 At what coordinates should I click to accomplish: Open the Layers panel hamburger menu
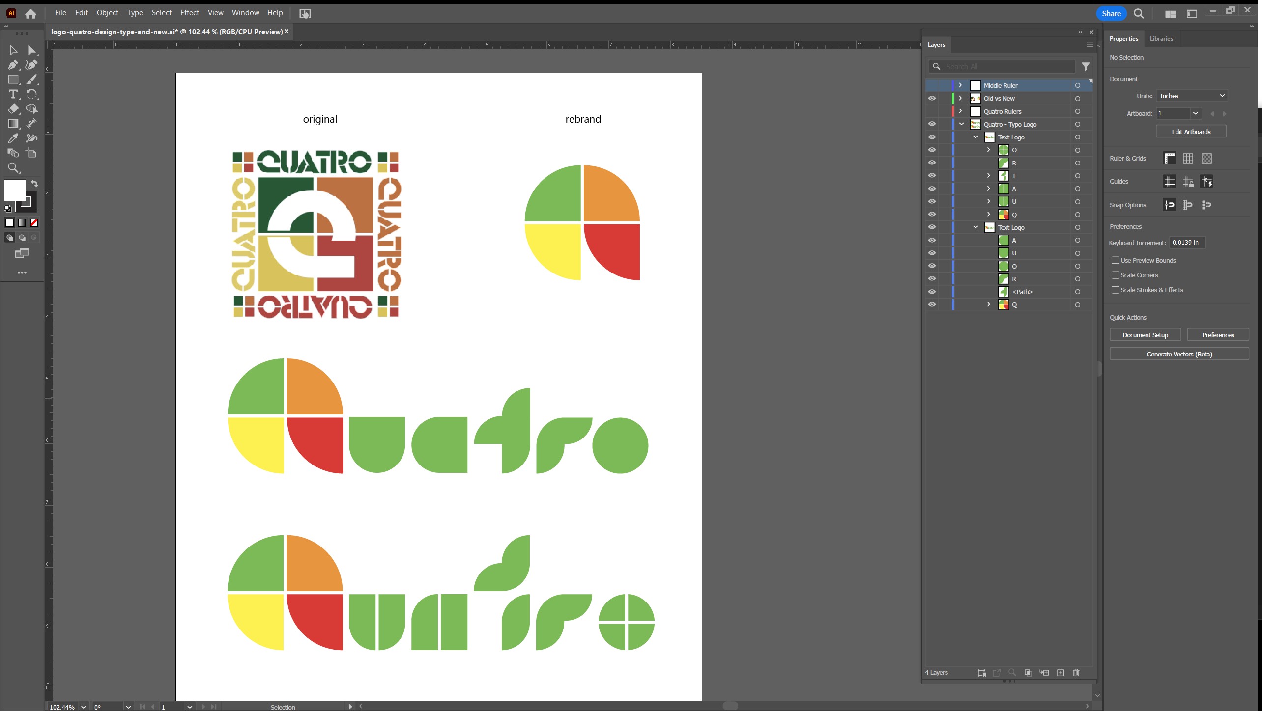1090,45
